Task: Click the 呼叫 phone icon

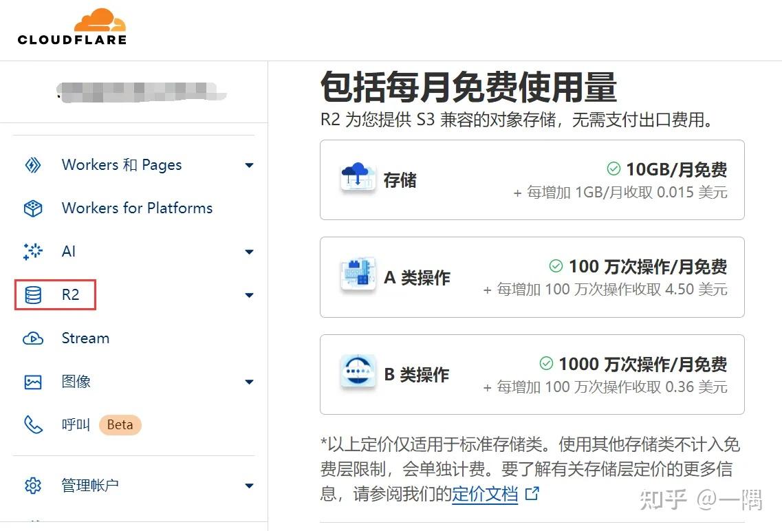Action: click(x=32, y=424)
